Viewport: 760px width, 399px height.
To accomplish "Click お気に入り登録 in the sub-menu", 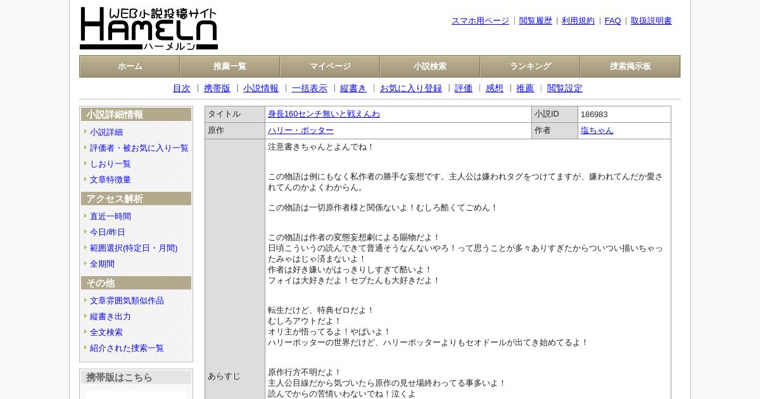I will pyautogui.click(x=411, y=89).
